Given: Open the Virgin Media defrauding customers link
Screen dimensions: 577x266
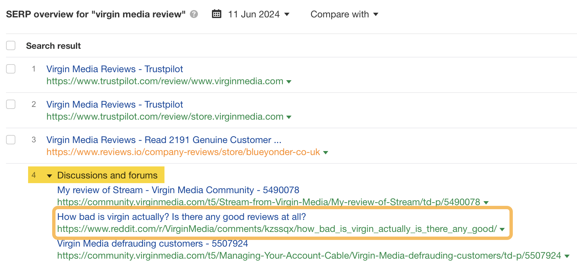Looking at the screenshot, I should [x=152, y=244].
